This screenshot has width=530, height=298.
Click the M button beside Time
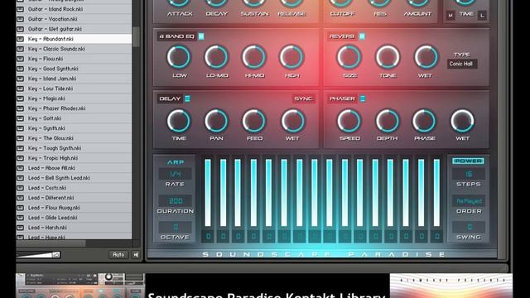450,15
